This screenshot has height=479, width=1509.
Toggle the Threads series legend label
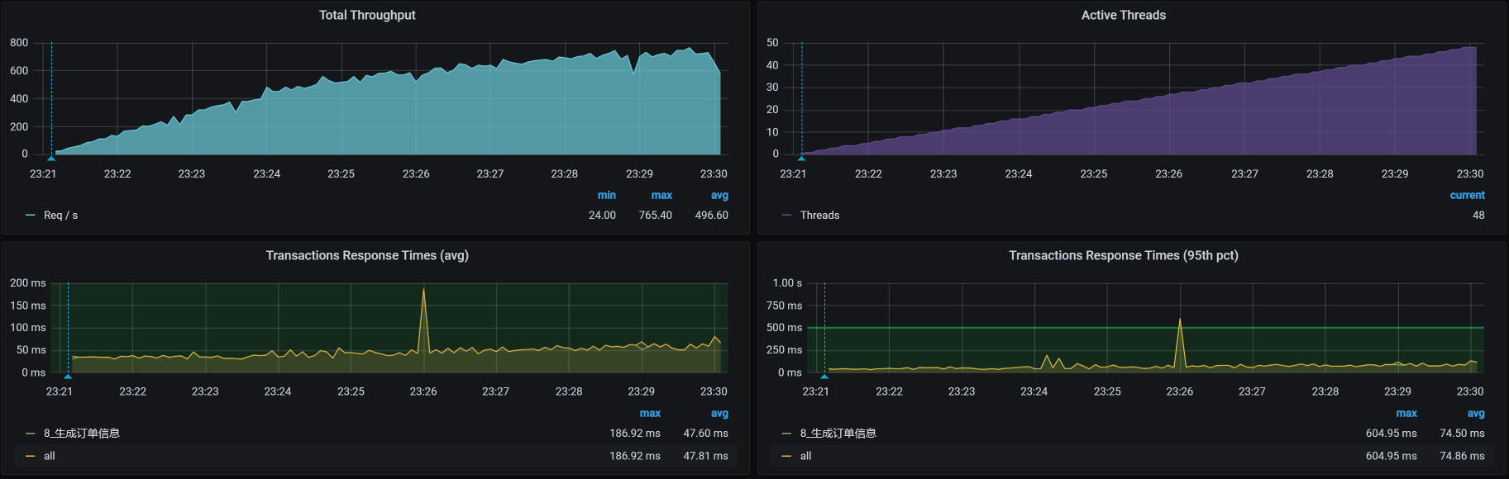coord(819,216)
